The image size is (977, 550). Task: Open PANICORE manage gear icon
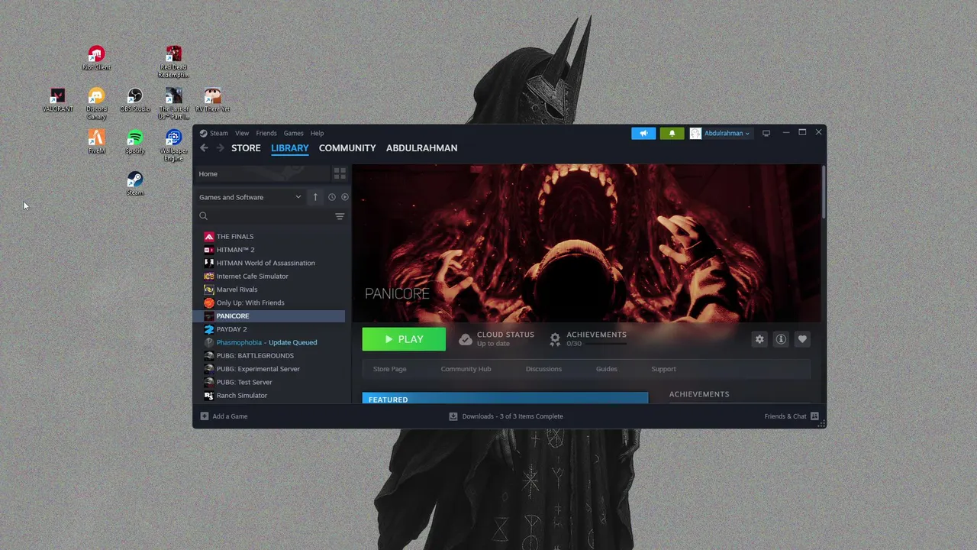(x=759, y=339)
